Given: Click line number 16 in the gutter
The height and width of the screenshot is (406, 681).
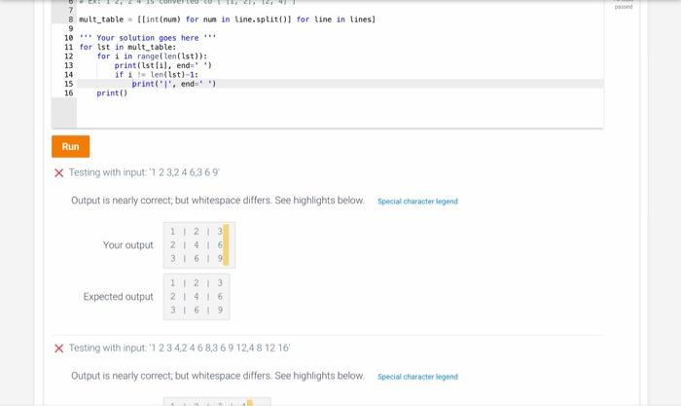Looking at the screenshot, I should (69, 93).
